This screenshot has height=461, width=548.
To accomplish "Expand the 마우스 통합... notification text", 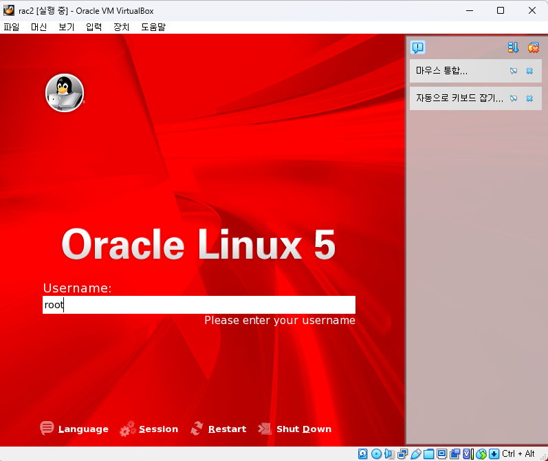I will click(x=441, y=71).
